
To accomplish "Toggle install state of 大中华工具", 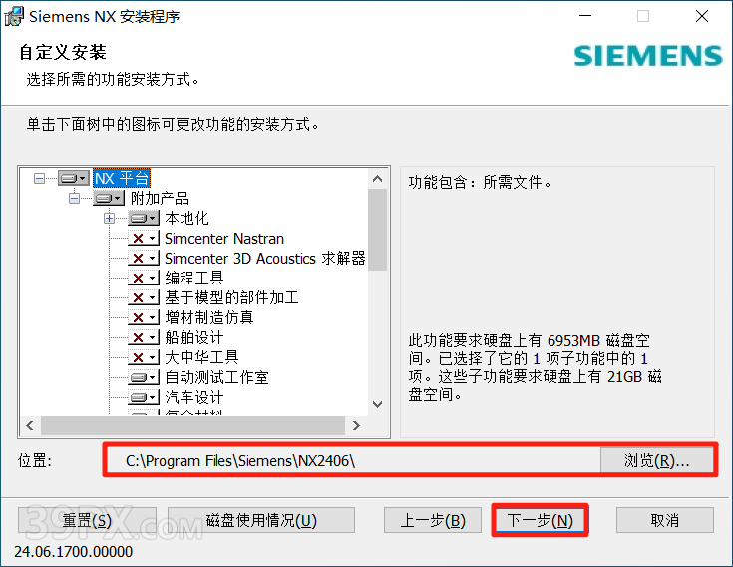I will click(144, 358).
